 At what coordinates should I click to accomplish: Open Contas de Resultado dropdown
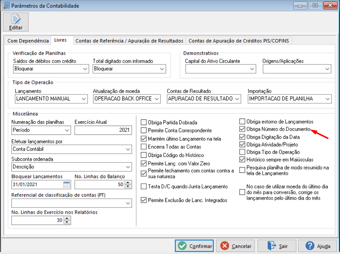(237, 99)
